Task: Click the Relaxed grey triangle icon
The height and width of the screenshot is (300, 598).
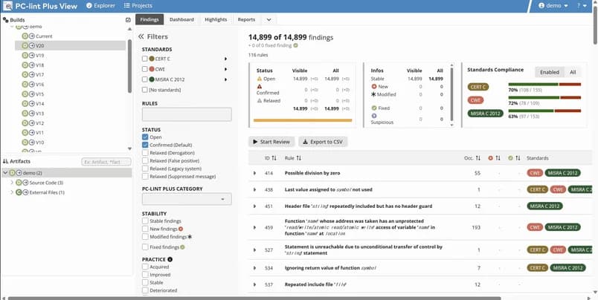Action: (260, 100)
